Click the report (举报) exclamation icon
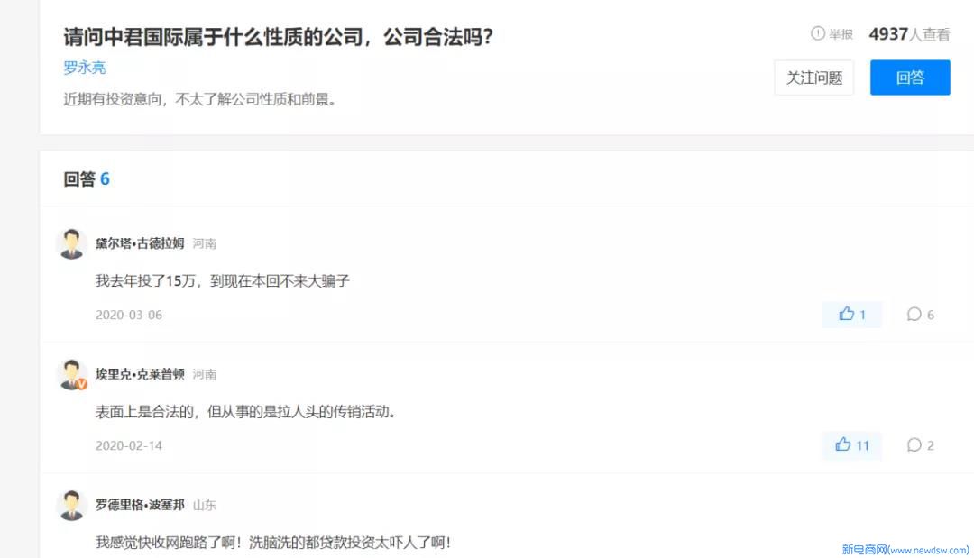The width and height of the screenshot is (974, 558). pyautogui.click(x=817, y=33)
